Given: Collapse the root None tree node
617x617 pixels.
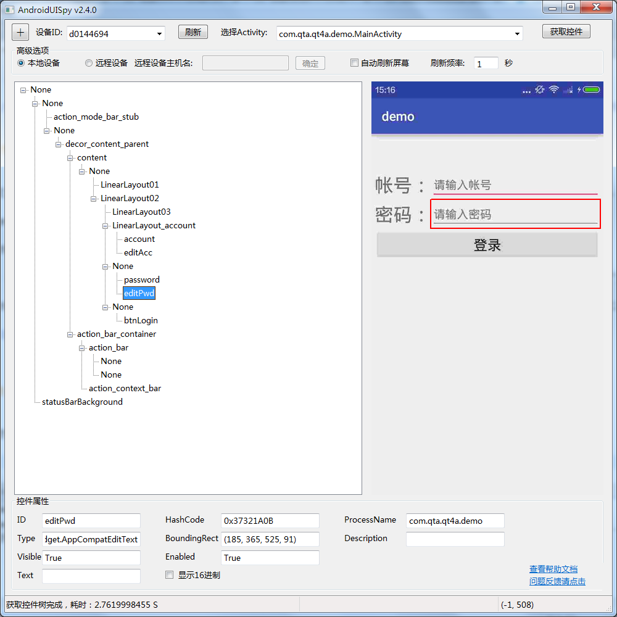Looking at the screenshot, I should (23, 90).
